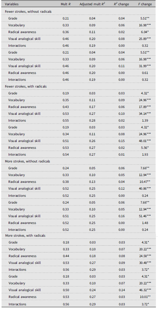Screen dimensions: 159x310
Task: Click the F change column header
Action: click(145, 4)
